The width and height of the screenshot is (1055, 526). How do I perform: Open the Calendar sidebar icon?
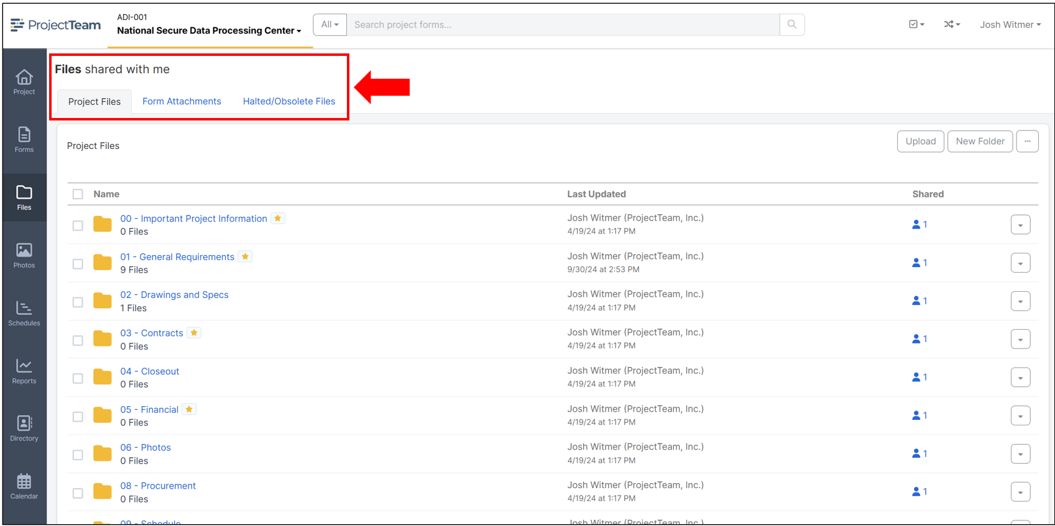click(24, 486)
